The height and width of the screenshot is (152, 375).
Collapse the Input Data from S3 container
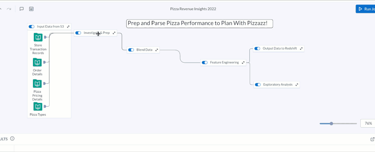point(68,27)
